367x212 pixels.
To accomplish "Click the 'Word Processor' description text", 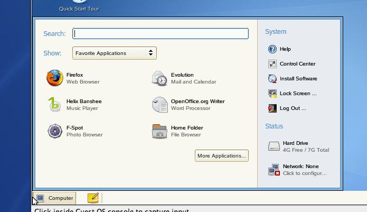I will click(x=191, y=108).
